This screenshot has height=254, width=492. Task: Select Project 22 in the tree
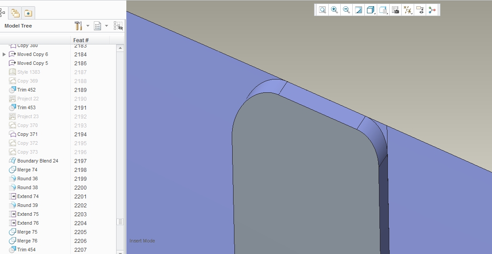pos(28,99)
